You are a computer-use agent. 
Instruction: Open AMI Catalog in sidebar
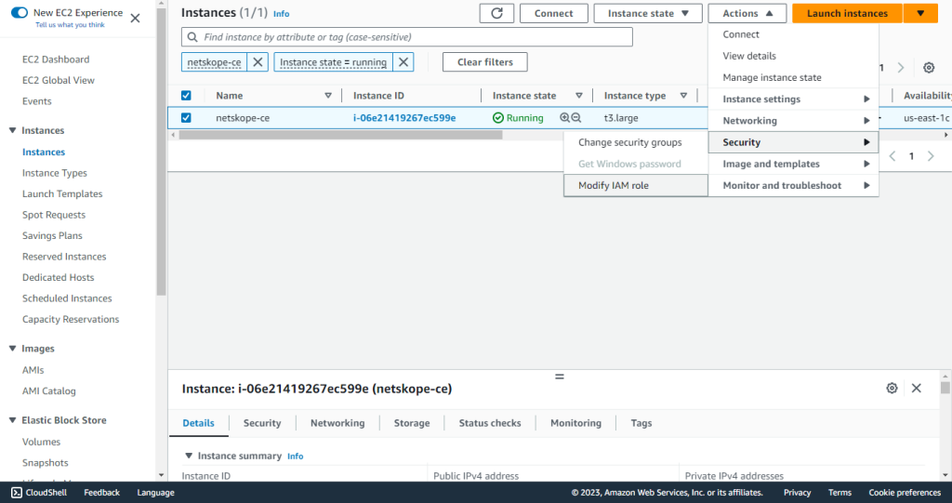(49, 391)
